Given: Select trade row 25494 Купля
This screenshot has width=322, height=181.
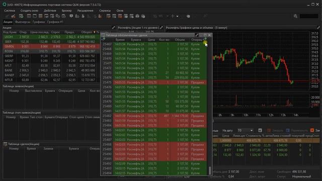Looking at the screenshot, I should pyautogui.click(x=154, y=173).
